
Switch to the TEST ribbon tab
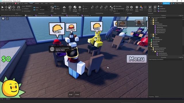coord(42,3)
